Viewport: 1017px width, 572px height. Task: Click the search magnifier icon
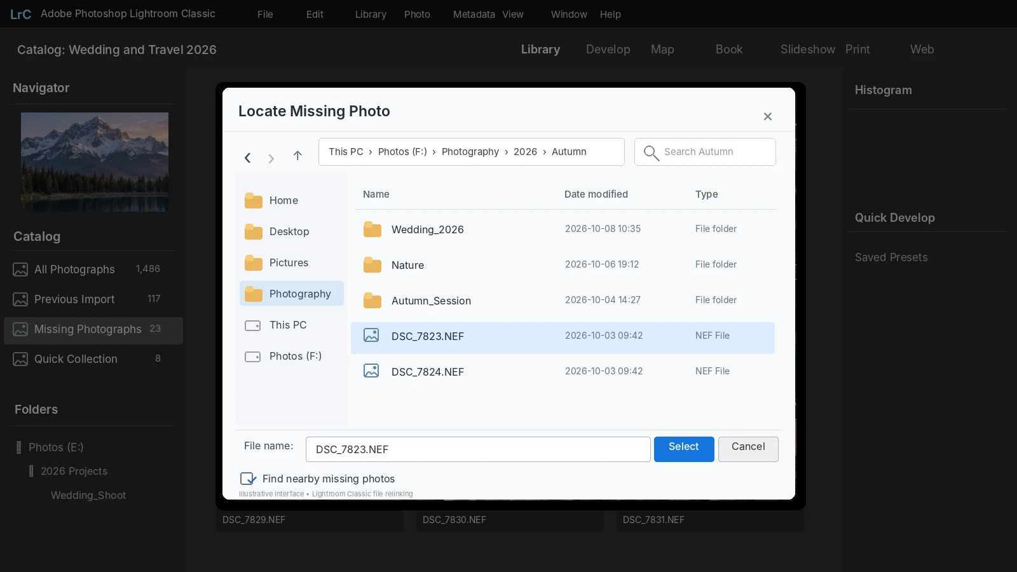(651, 153)
